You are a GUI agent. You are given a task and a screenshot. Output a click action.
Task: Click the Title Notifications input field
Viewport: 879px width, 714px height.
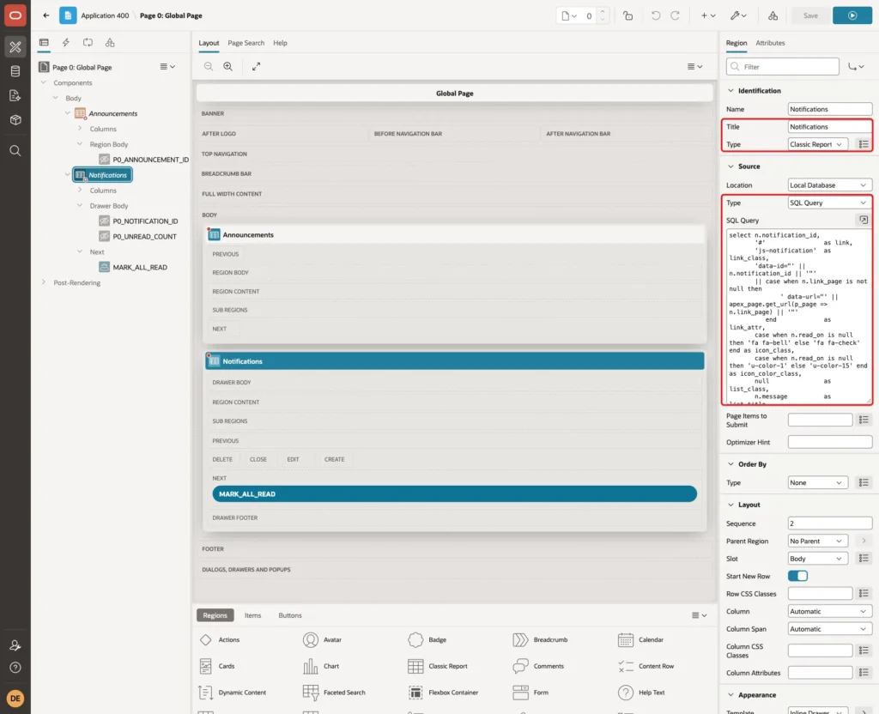point(829,127)
